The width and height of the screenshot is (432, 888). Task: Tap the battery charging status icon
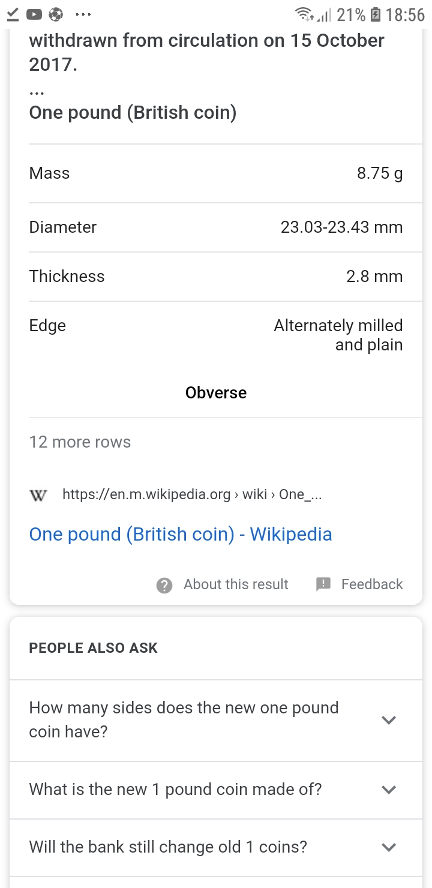point(376,14)
